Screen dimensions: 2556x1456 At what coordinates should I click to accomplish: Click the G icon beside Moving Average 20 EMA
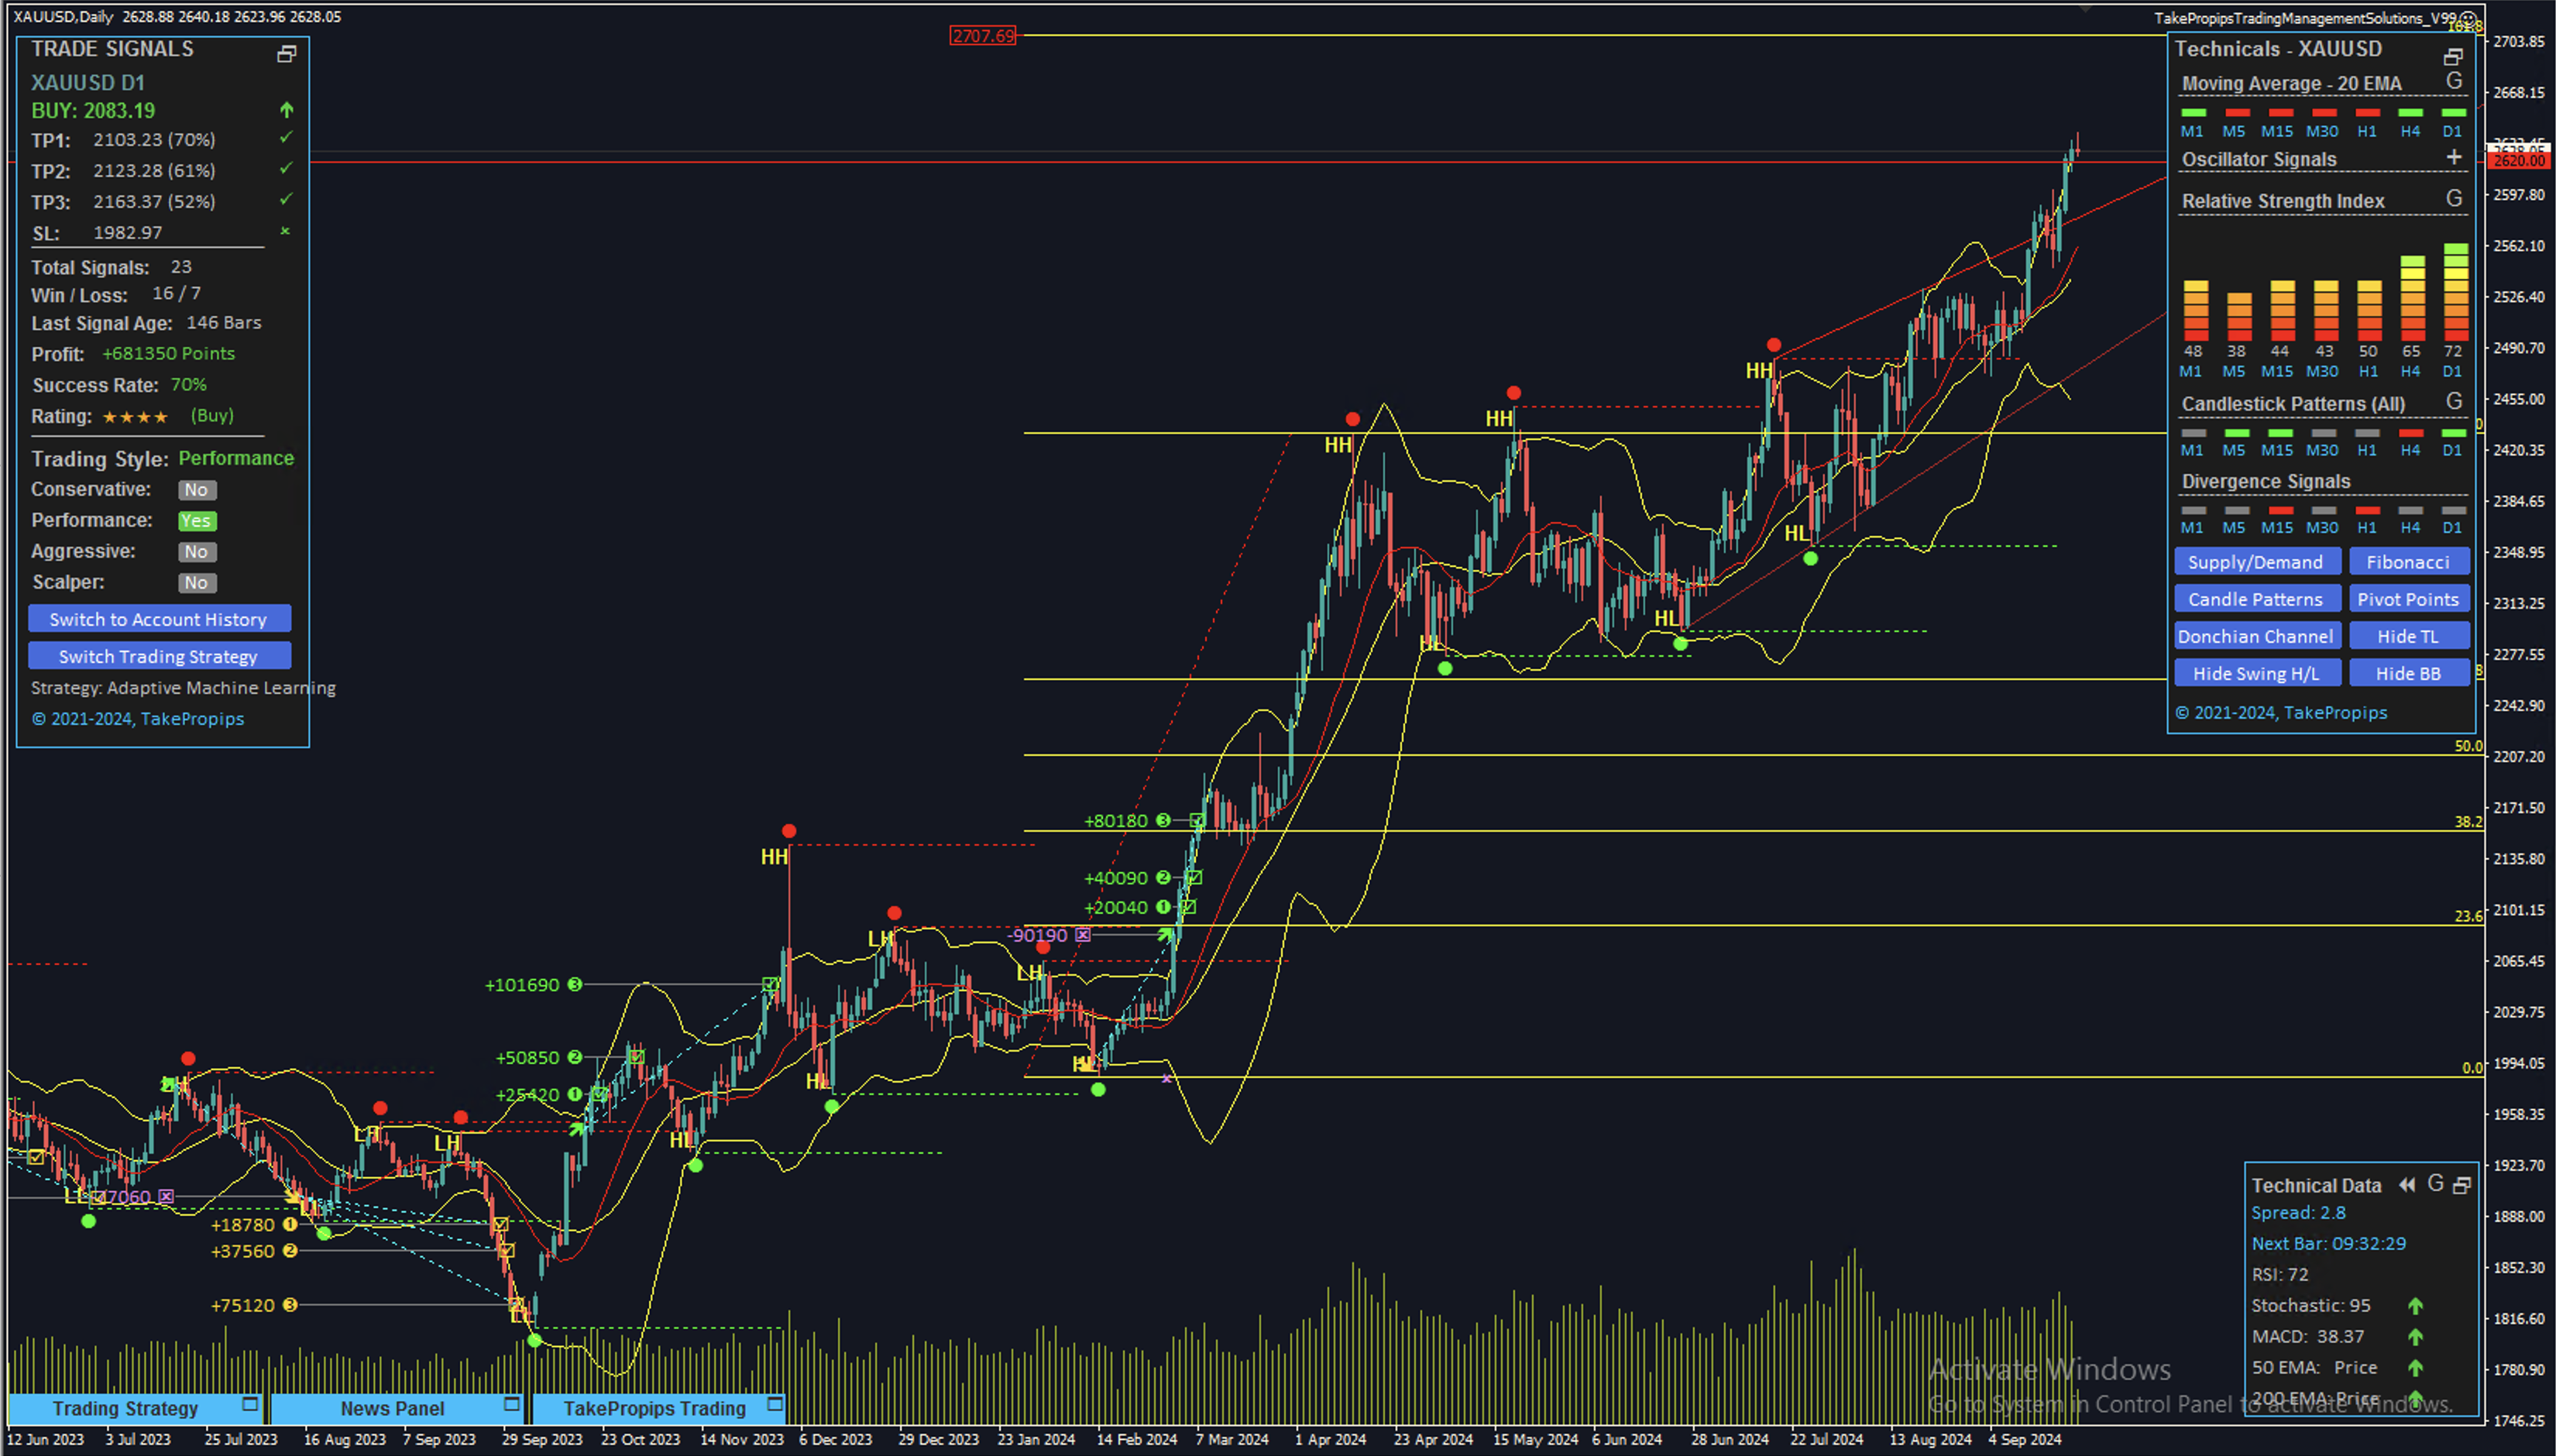(x=2454, y=81)
